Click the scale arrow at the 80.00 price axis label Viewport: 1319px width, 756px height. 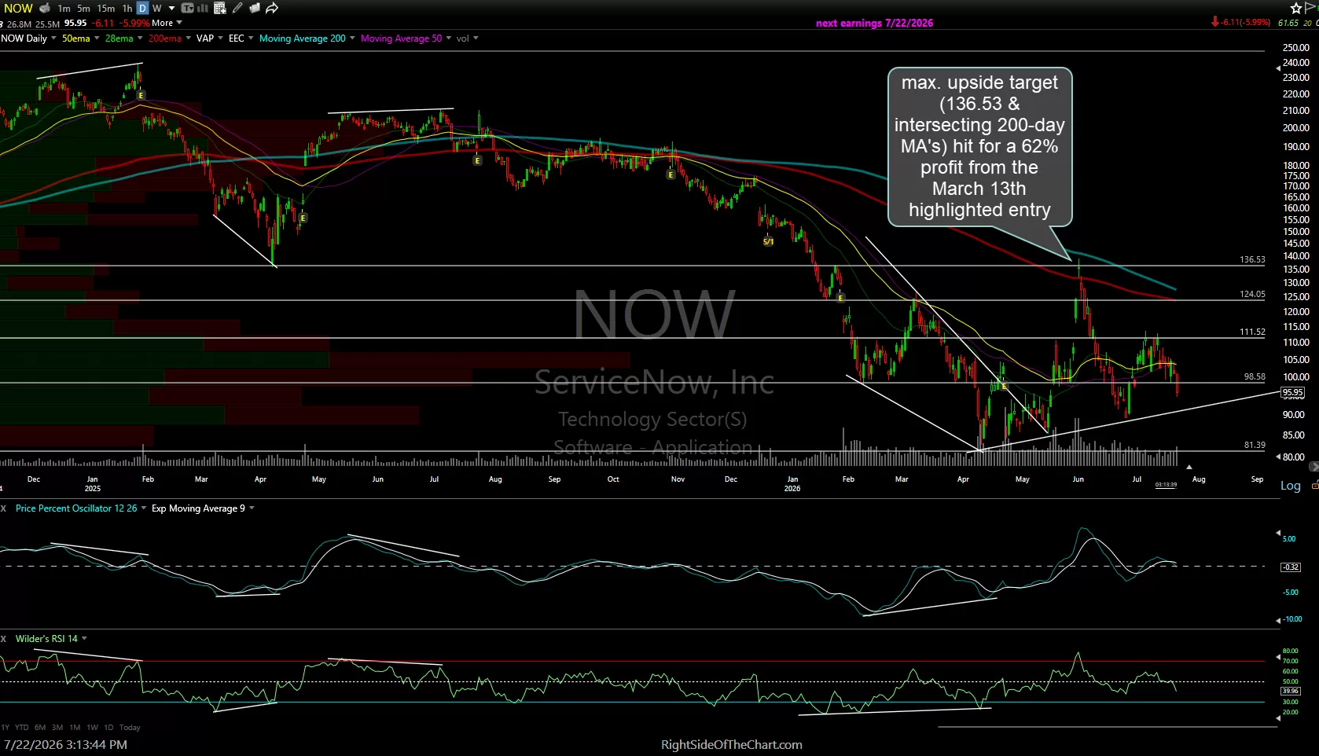click(x=1279, y=457)
